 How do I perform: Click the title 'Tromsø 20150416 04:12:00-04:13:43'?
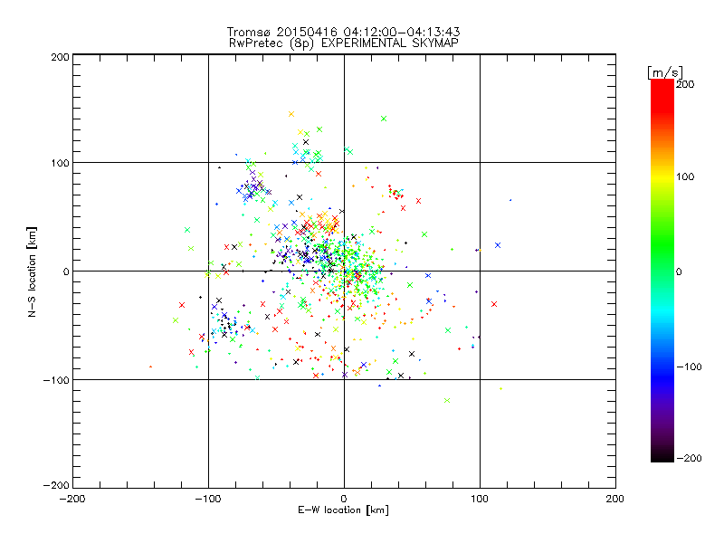(x=343, y=32)
